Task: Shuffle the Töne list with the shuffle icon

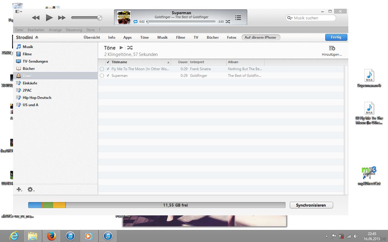Action: tap(130, 47)
